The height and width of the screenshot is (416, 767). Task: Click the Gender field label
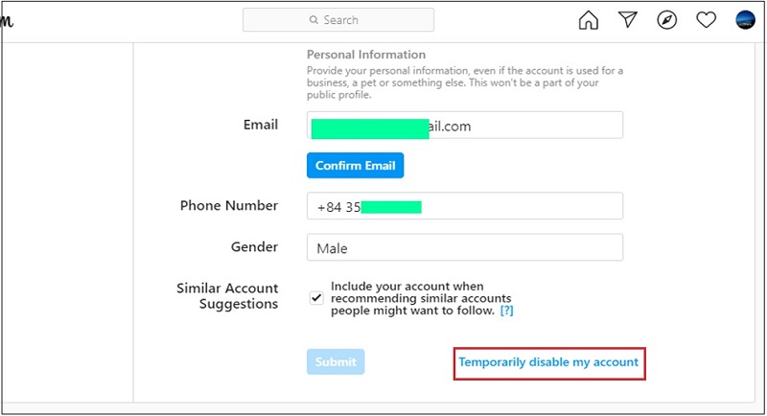(254, 247)
